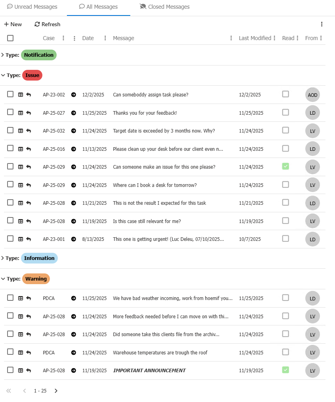
Task: Reply to 'Can someone make an issue' message
Action: coord(29,167)
